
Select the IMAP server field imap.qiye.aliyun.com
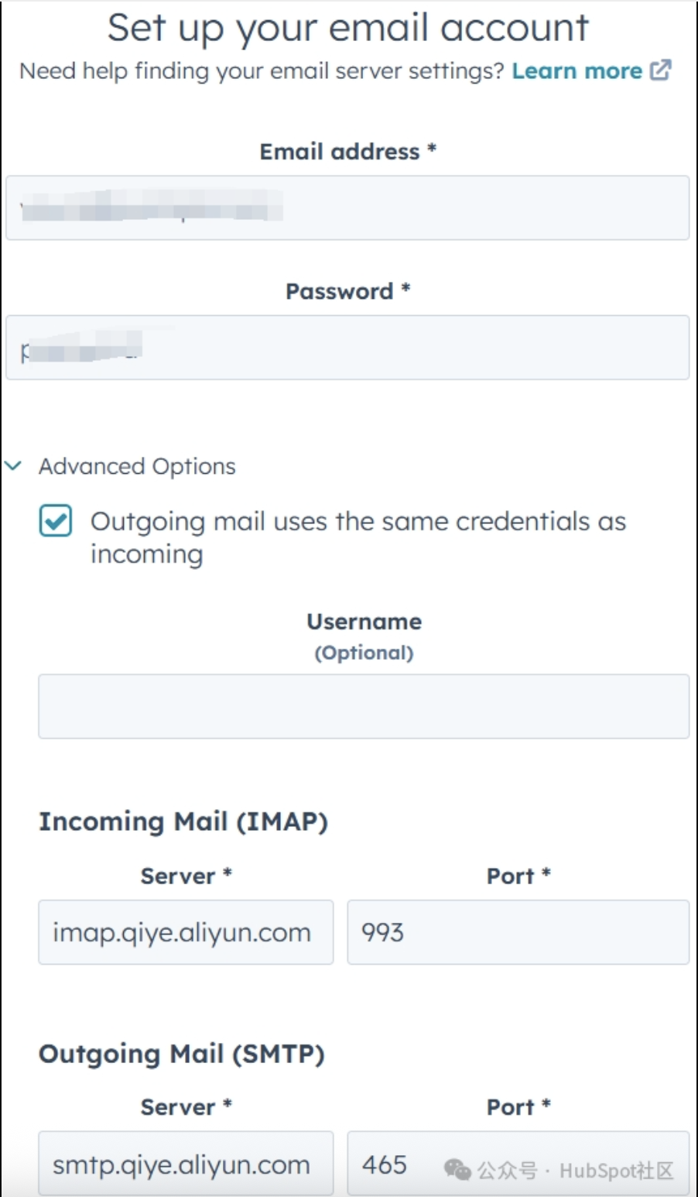186,932
